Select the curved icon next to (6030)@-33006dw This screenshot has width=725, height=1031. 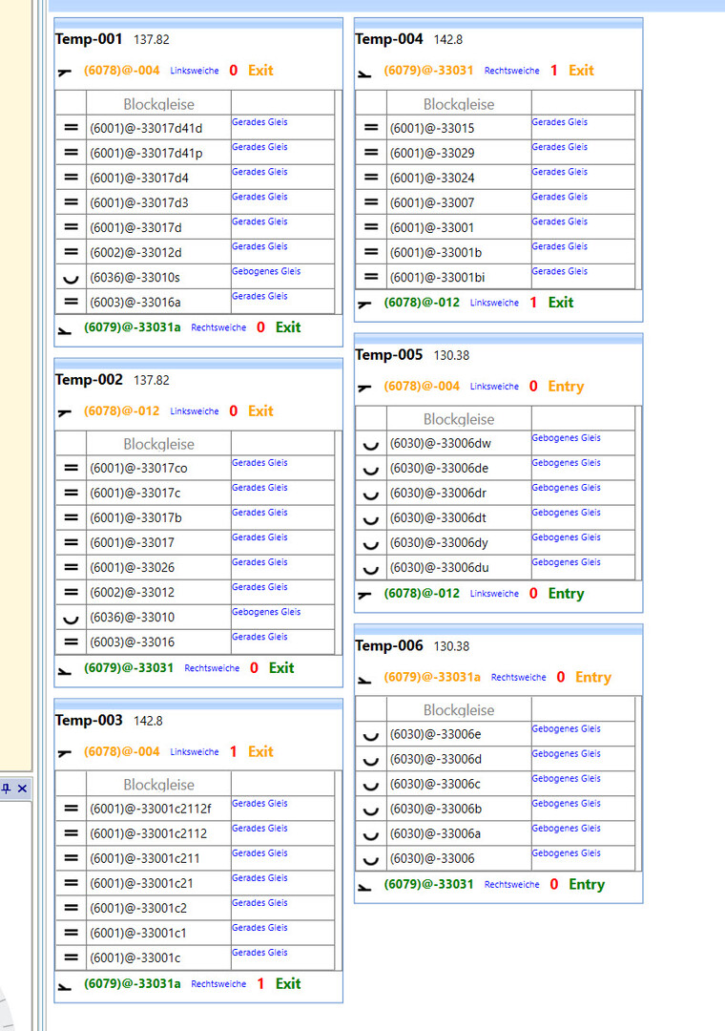371,445
